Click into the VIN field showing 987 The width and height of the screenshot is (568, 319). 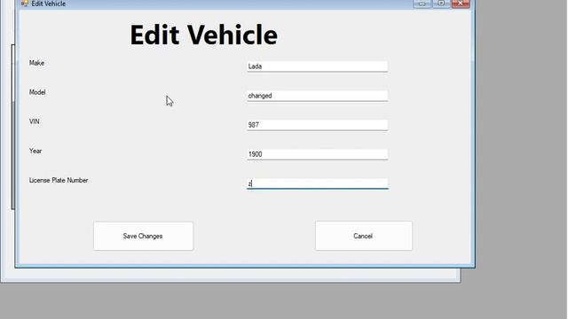(318, 125)
